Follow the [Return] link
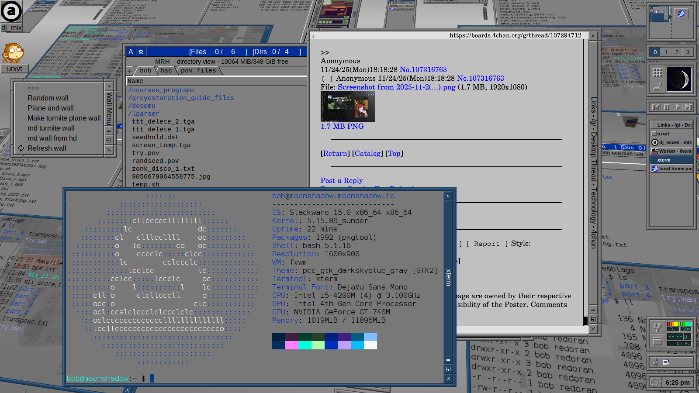The image size is (699, 393). coord(335,154)
